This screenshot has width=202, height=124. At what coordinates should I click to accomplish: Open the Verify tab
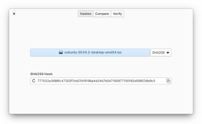pyautogui.click(x=117, y=14)
